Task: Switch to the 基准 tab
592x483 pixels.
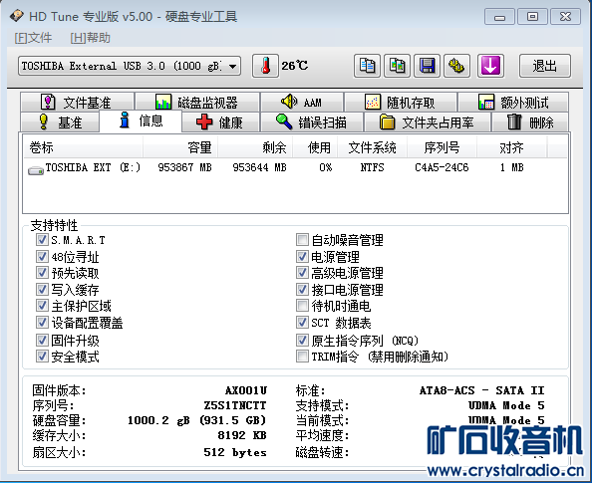Action: tap(61, 122)
